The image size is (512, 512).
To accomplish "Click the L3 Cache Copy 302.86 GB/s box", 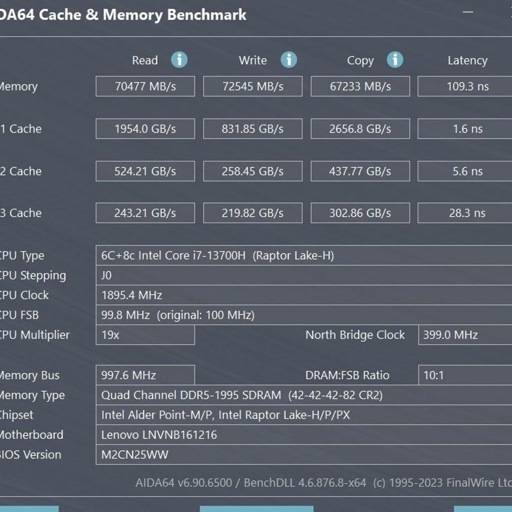I will 360,213.
